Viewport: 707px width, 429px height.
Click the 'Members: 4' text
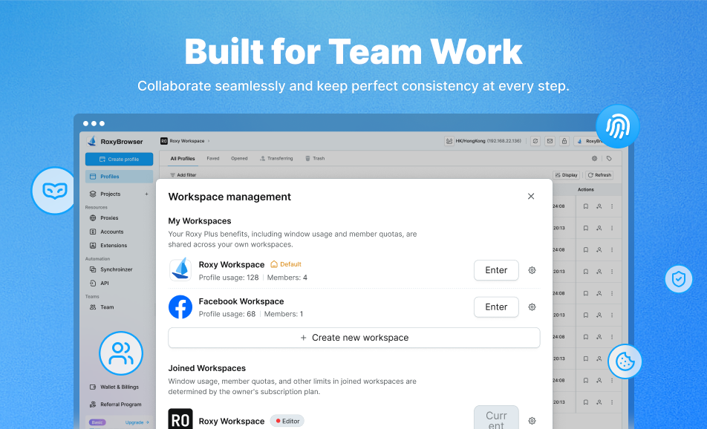[x=287, y=278]
